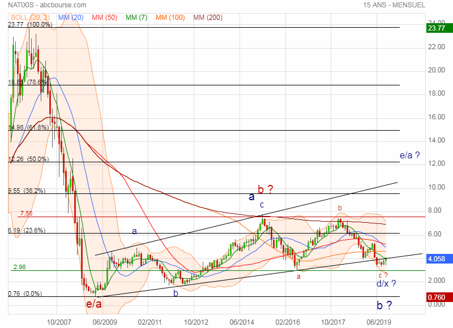Click the blue 4.058 current price tag
This screenshot has width=453, height=328.
[439, 259]
